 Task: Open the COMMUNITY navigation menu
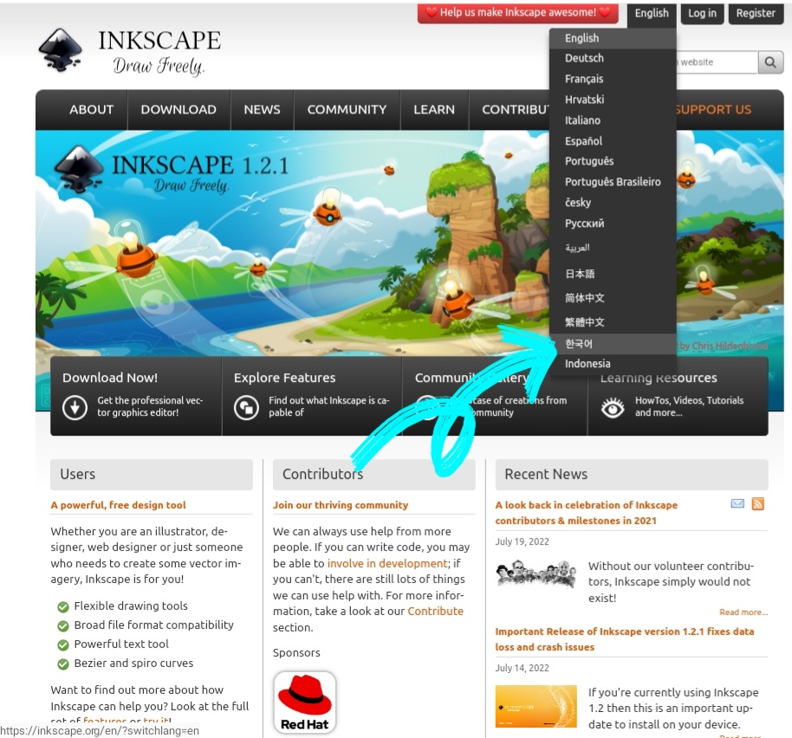click(347, 109)
